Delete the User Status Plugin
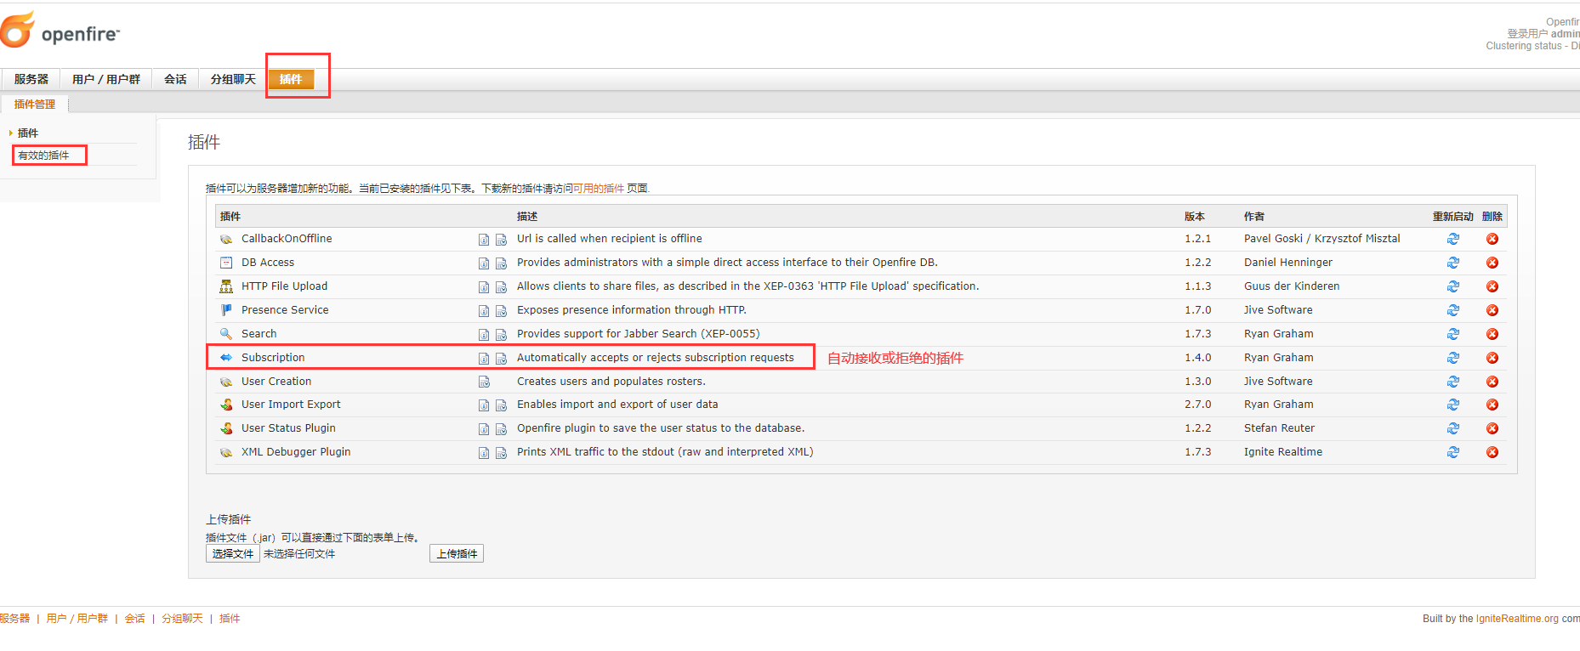 tap(1492, 428)
